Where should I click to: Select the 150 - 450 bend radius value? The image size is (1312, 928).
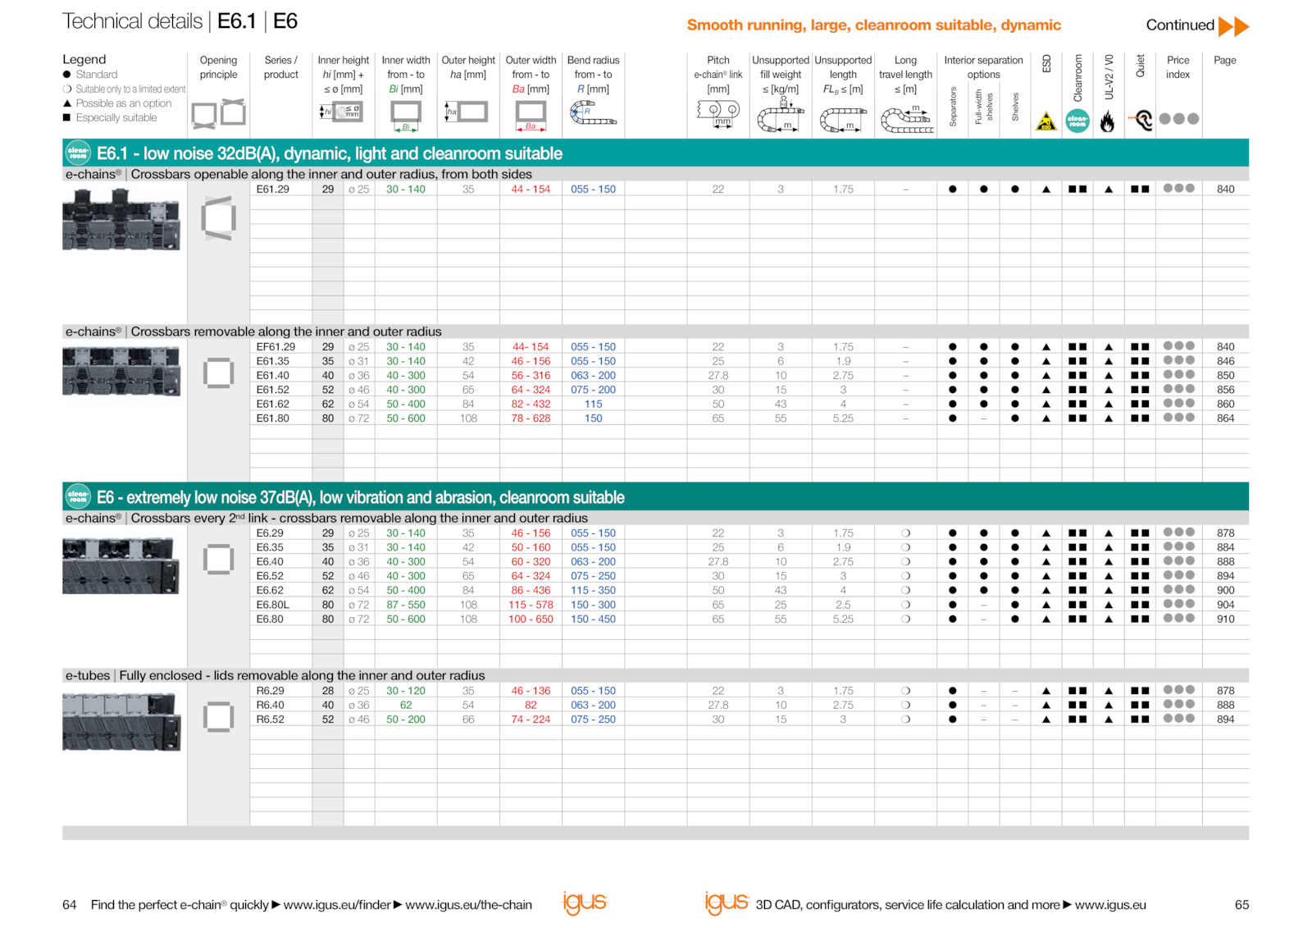click(x=593, y=619)
